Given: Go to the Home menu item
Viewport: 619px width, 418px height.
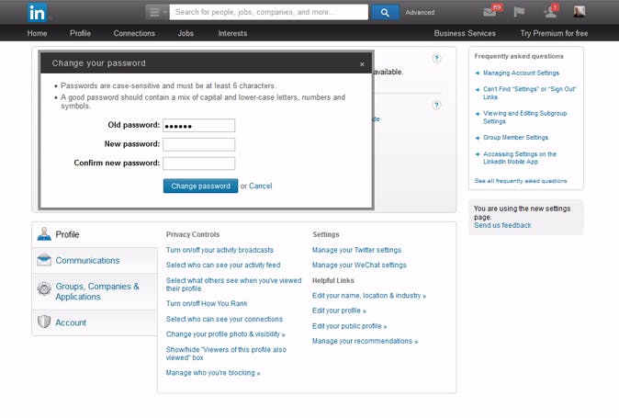Looking at the screenshot, I should 37,34.
